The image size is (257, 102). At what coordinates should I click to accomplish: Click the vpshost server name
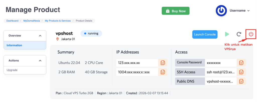click(64, 33)
